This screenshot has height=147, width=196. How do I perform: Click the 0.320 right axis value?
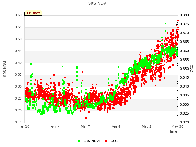[184, 122]
